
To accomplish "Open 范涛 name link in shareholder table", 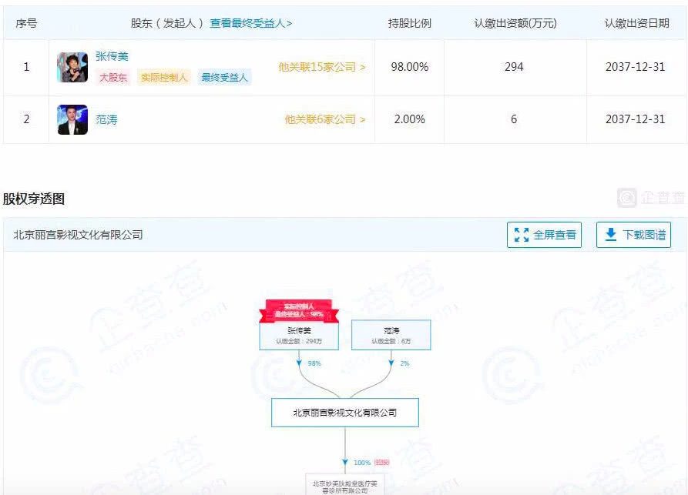I will coord(106,119).
